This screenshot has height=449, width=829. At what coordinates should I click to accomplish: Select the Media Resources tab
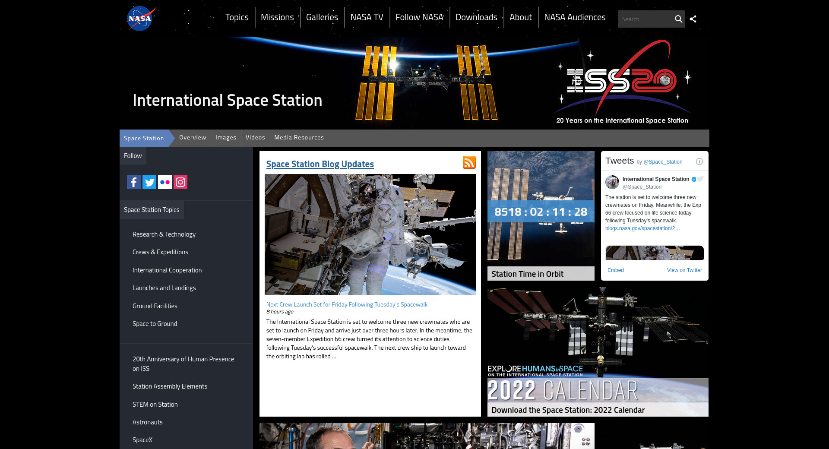pos(299,138)
